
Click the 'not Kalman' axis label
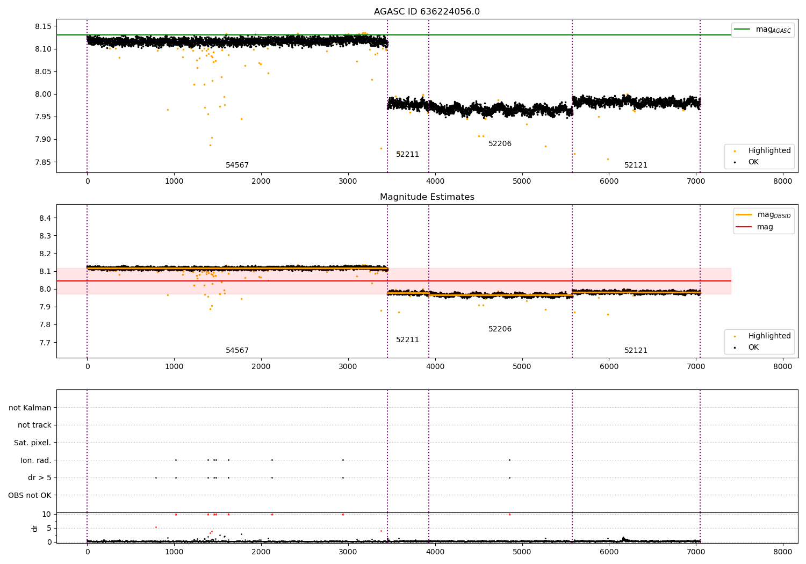(30, 408)
